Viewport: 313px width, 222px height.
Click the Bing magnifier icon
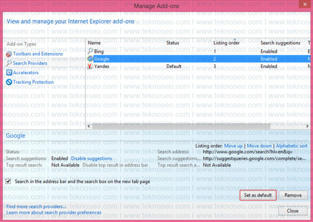90,51
